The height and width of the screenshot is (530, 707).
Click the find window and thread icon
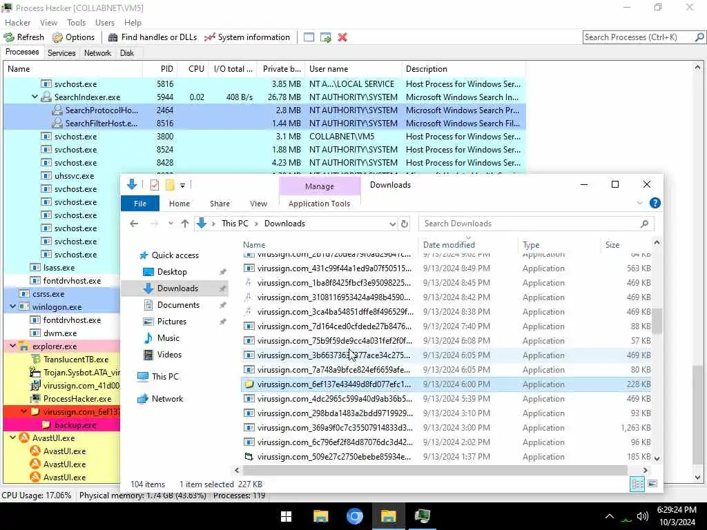point(326,37)
